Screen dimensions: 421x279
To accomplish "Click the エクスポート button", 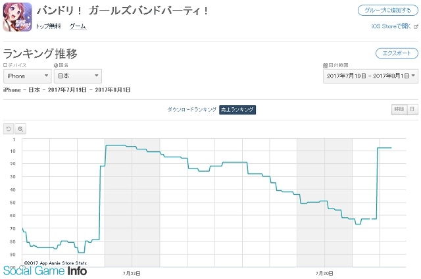I will [x=397, y=53].
